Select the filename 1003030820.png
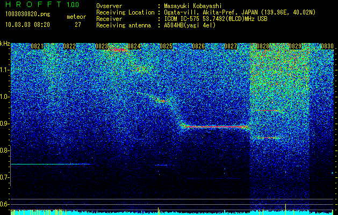This screenshot has width=338, height=215. click(x=28, y=14)
